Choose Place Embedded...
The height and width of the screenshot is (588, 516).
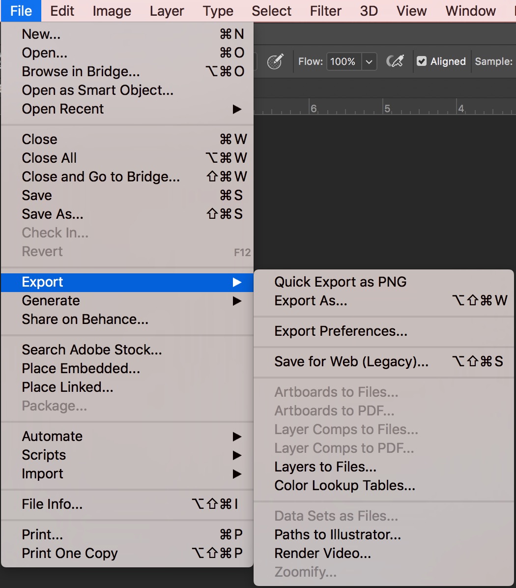tap(127, 369)
